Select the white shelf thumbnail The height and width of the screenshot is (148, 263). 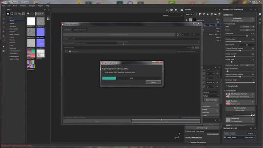click(31, 21)
